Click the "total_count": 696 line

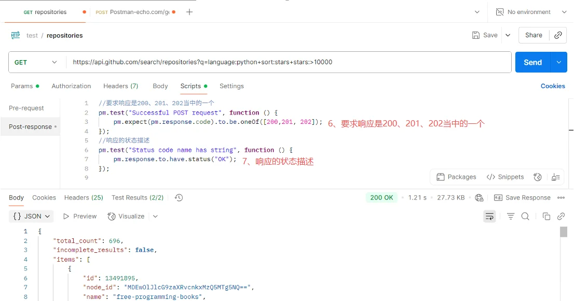(88, 241)
